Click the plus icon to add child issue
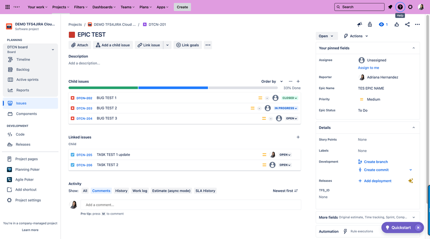The height and width of the screenshot is (239, 430). 298,81
